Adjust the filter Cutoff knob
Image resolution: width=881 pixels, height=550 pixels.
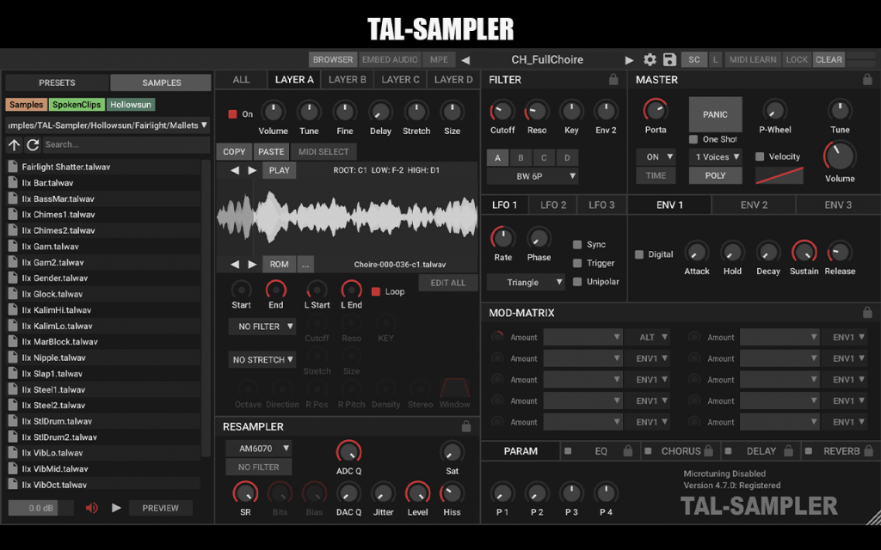click(502, 111)
